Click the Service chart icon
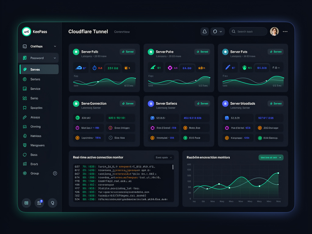312x234 pixels. 25,89
